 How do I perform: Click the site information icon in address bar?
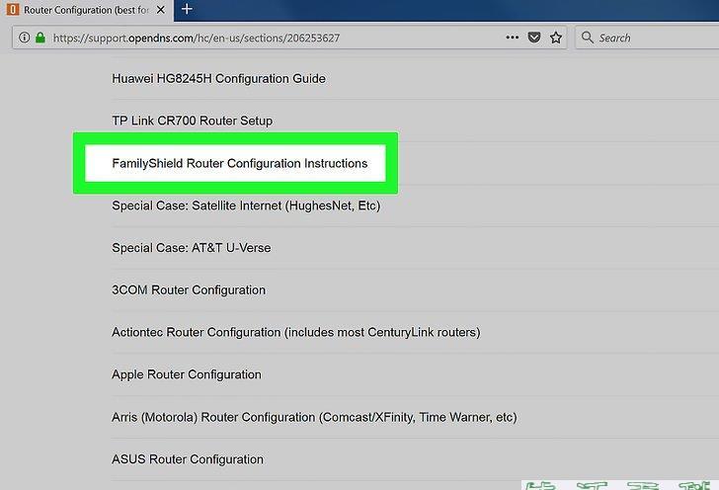click(x=25, y=38)
